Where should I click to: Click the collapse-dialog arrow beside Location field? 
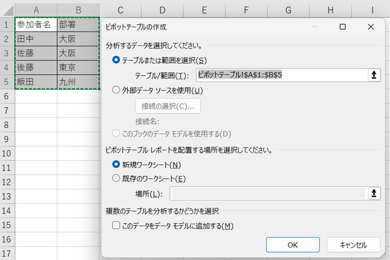coord(374,194)
